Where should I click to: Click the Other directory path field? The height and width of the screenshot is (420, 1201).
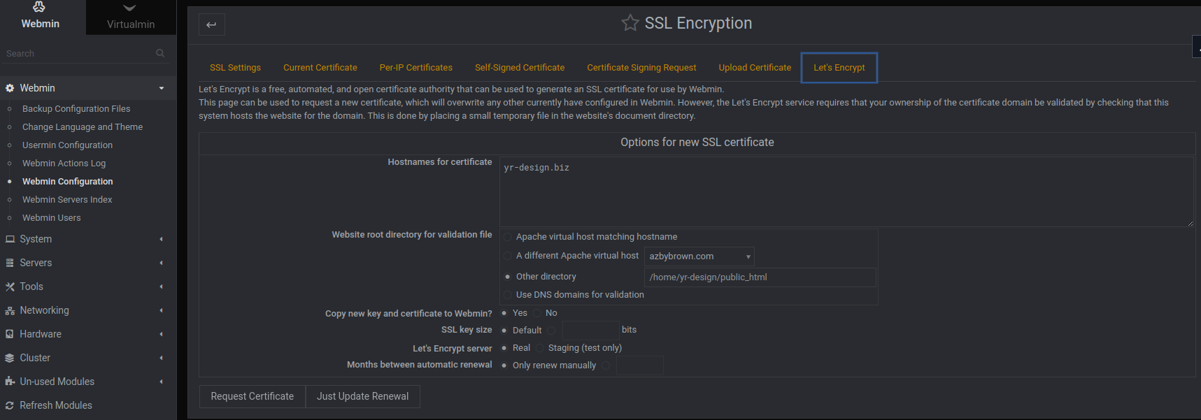pos(760,277)
